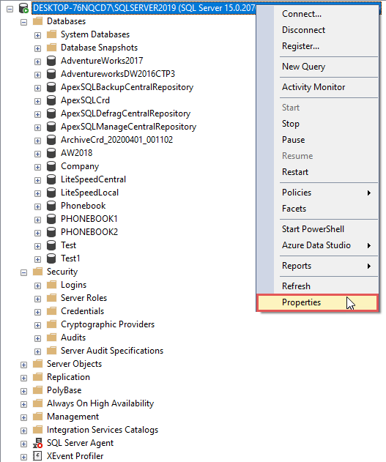Click the Databases folder icon
The height and width of the screenshot is (462, 386).
pos(37,21)
